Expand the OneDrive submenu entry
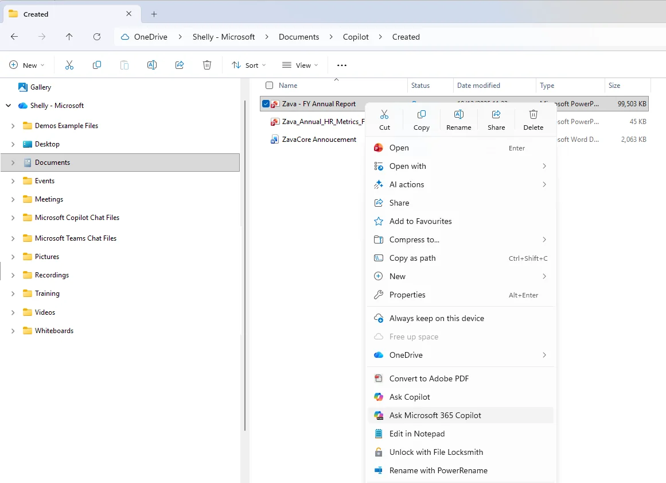 (461, 355)
